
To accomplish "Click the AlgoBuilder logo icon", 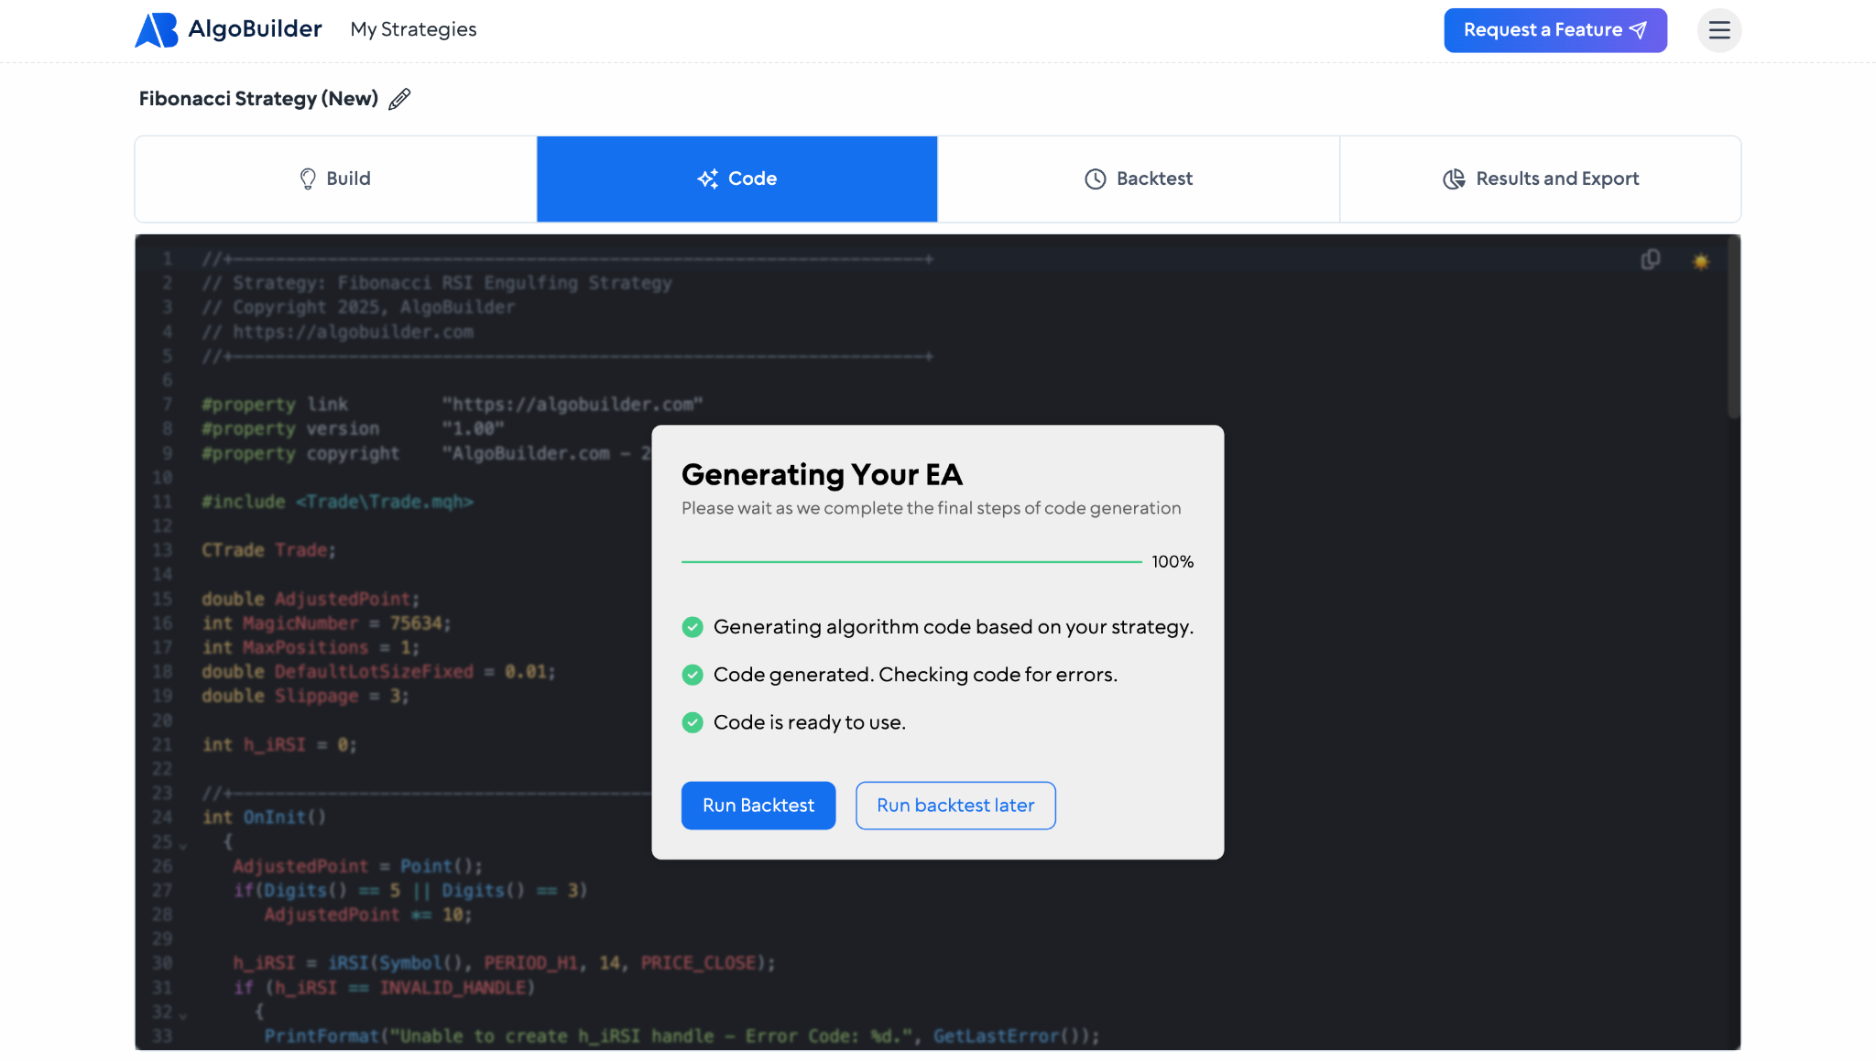I will 157,29.
